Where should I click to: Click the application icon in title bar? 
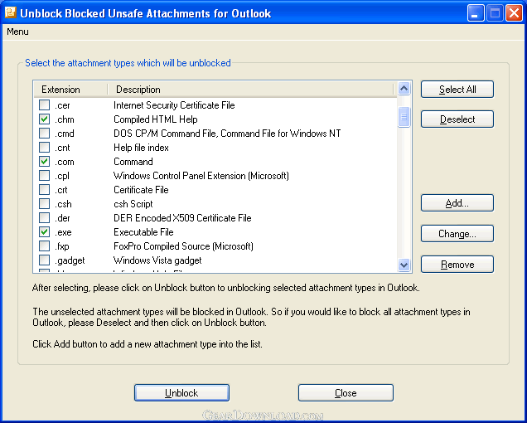click(x=11, y=12)
